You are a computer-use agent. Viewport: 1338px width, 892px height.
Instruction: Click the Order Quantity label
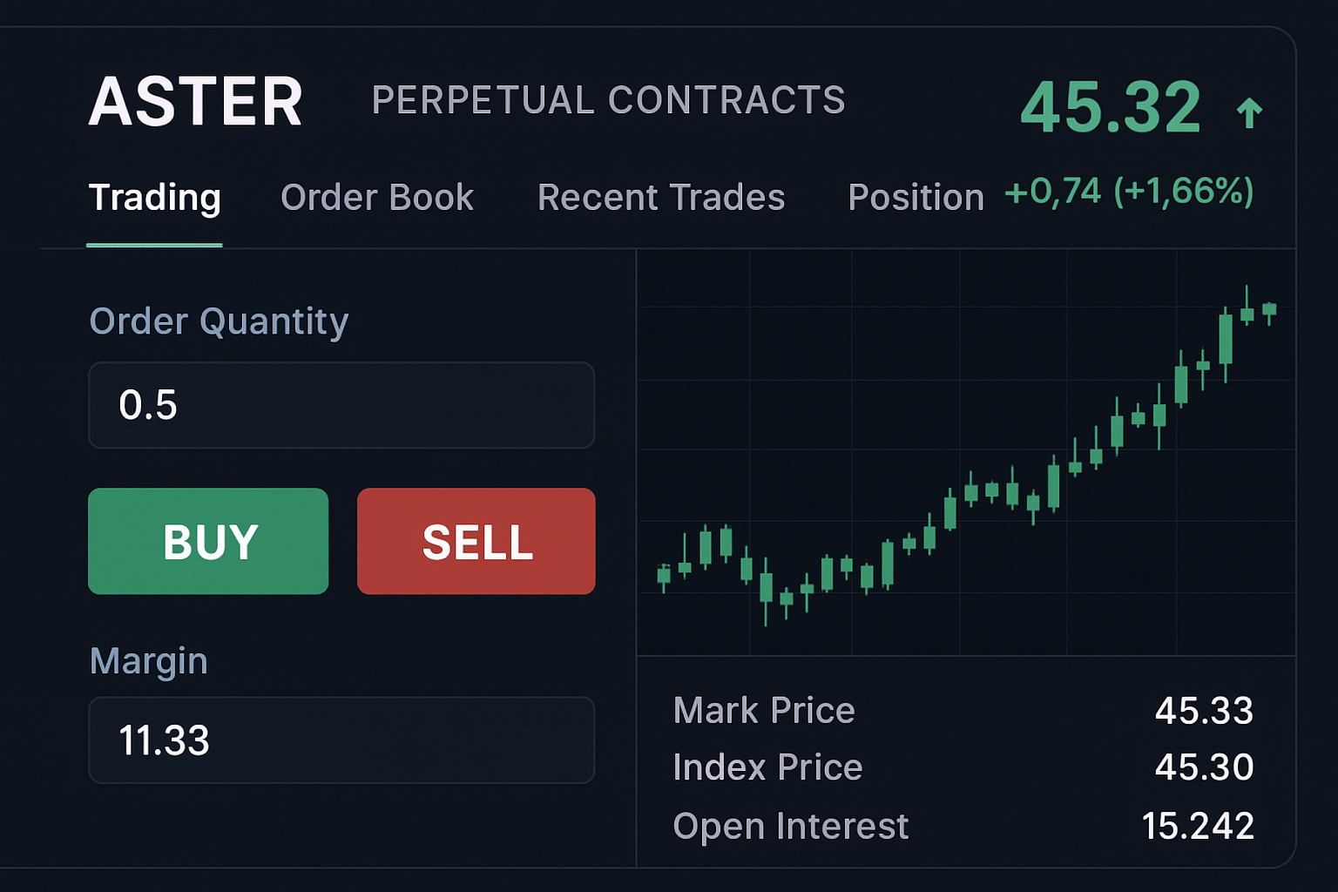pyautogui.click(x=219, y=321)
